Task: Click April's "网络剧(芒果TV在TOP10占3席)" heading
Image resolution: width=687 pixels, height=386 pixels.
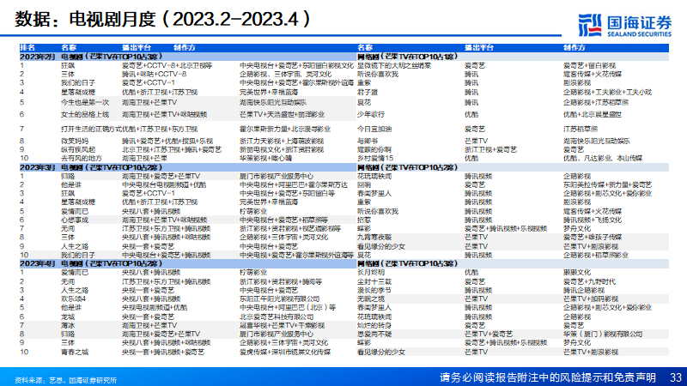Action: click(x=407, y=263)
